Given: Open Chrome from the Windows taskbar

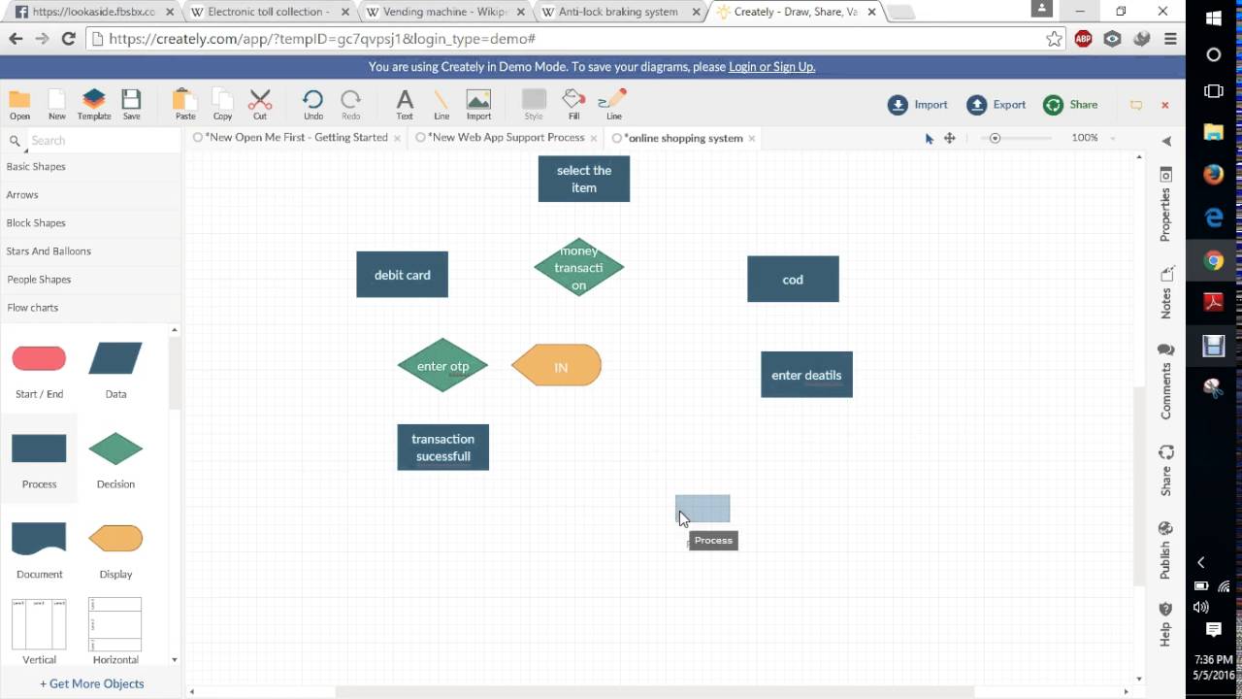Looking at the screenshot, I should tap(1214, 260).
